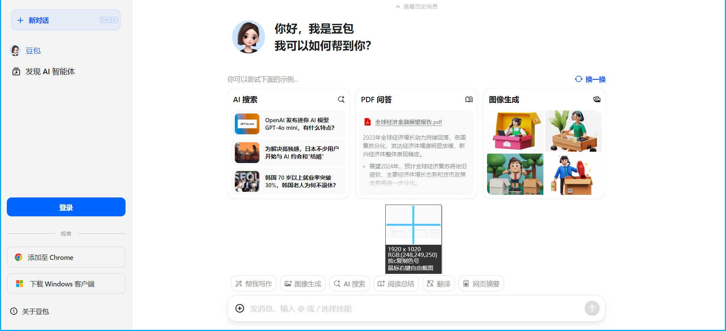
Task: Click the 发现 AI 智能体 plus-box icon
Action: coord(16,71)
